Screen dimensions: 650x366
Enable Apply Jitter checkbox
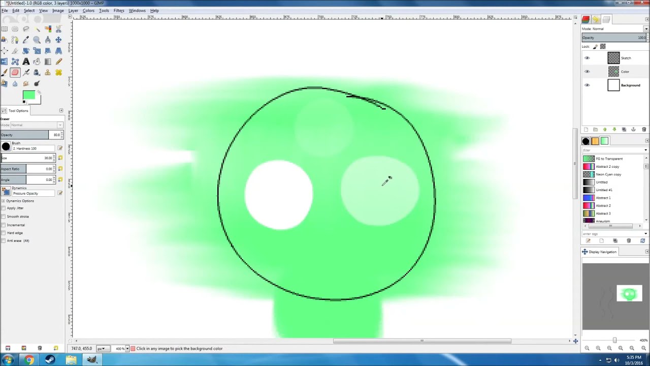click(x=3, y=208)
